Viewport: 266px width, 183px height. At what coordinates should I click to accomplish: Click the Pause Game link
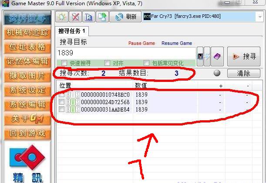141,43
